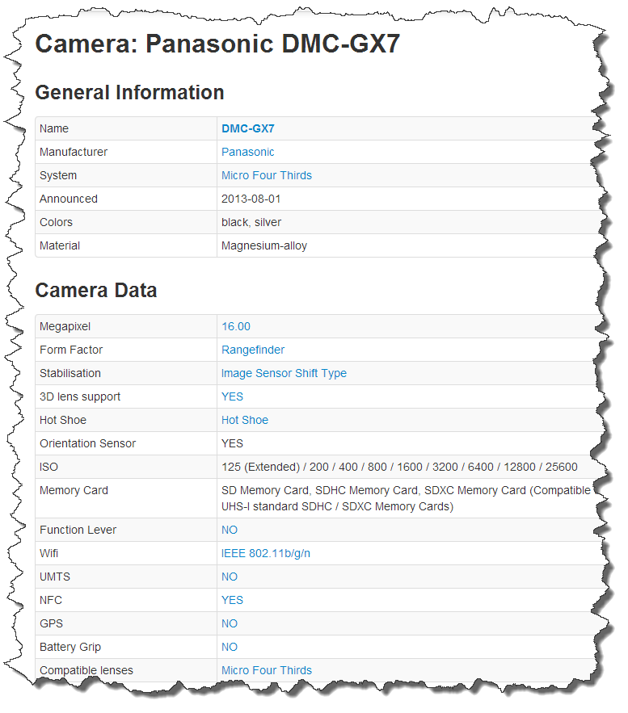Click the Form Factor row label
Viewport: 628px width, 713px height.
71,350
